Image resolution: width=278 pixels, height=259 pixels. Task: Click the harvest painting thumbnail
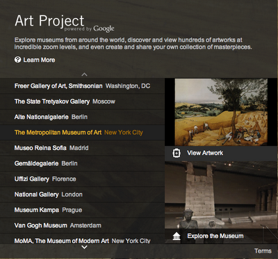point(221,112)
